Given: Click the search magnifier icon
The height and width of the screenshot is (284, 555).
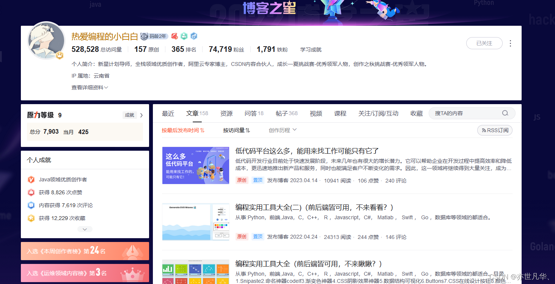Looking at the screenshot, I should [x=505, y=113].
